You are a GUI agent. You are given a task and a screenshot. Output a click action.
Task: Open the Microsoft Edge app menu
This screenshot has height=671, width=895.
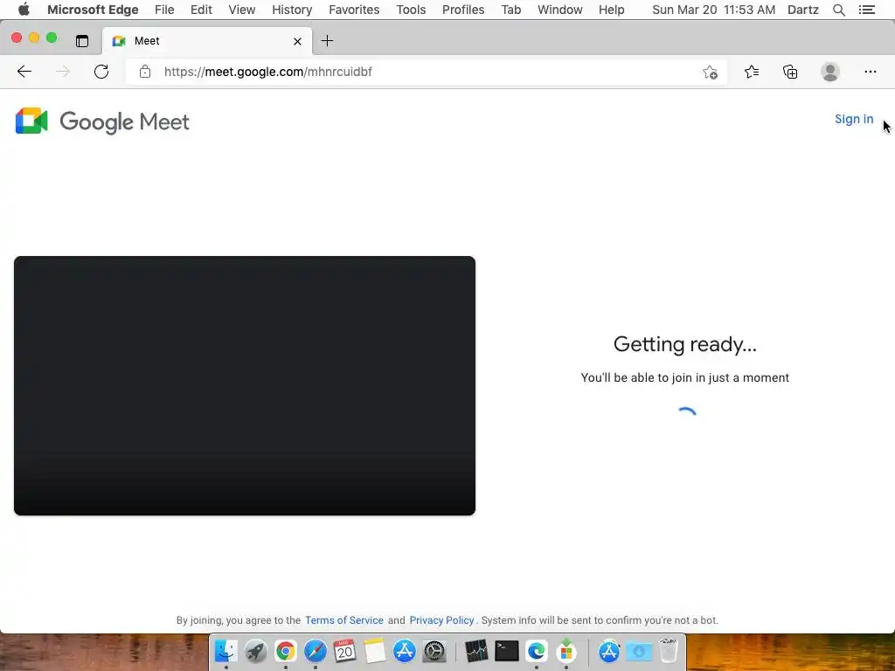(x=93, y=10)
